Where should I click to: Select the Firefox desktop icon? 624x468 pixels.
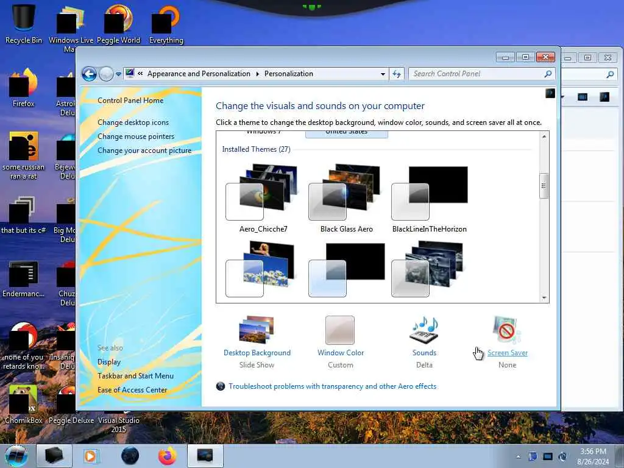tap(24, 88)
